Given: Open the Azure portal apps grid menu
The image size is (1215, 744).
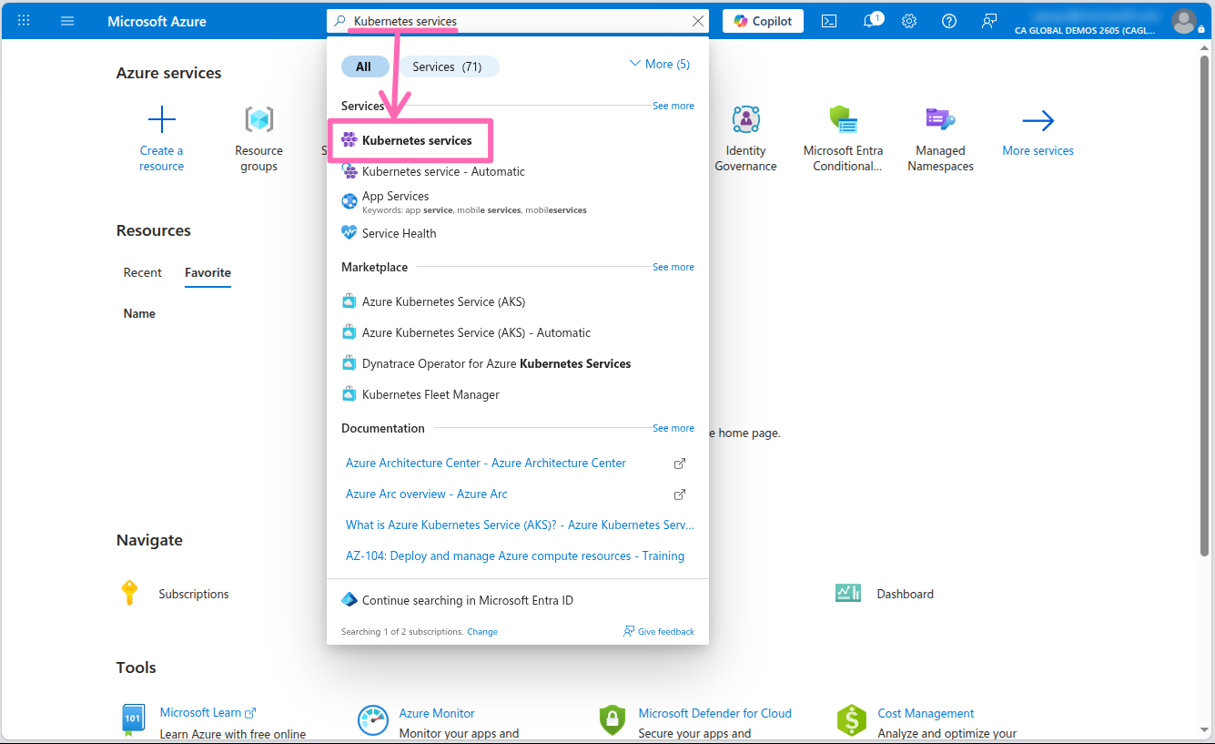Looking at the screenshot, I should (24, 21).
